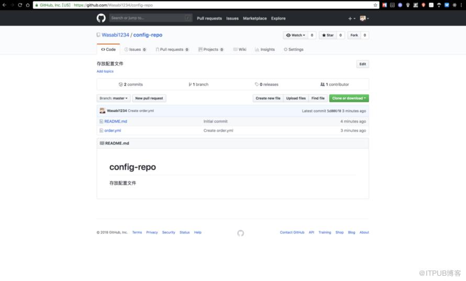Image resolution: width=466 pixels, height=281 pixels.
Task: Expand the Watch dropdown
Action: [295, 35]
